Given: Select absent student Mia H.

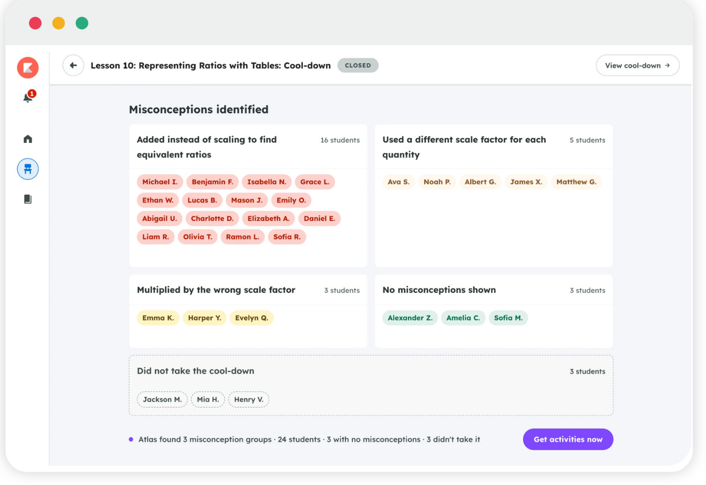Looking at the screenshot, I should [208, 399].
